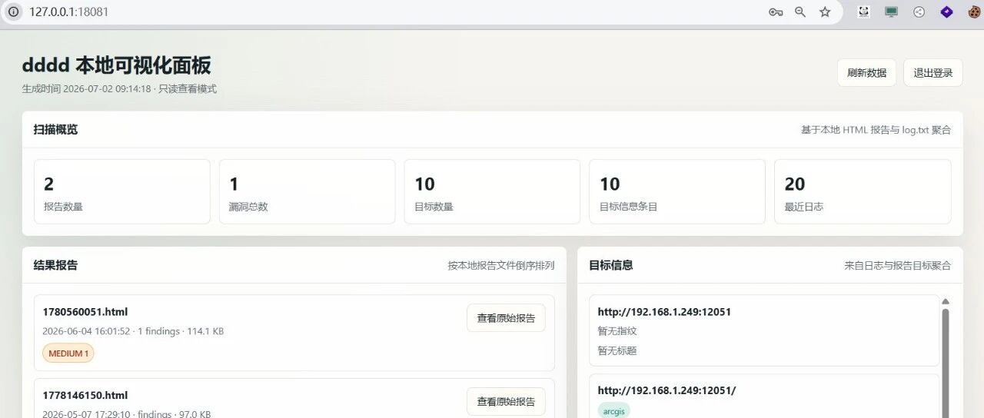Open the purple diamond extension icon
Viewport: 984px width, 418px height.
pos(946,12)
